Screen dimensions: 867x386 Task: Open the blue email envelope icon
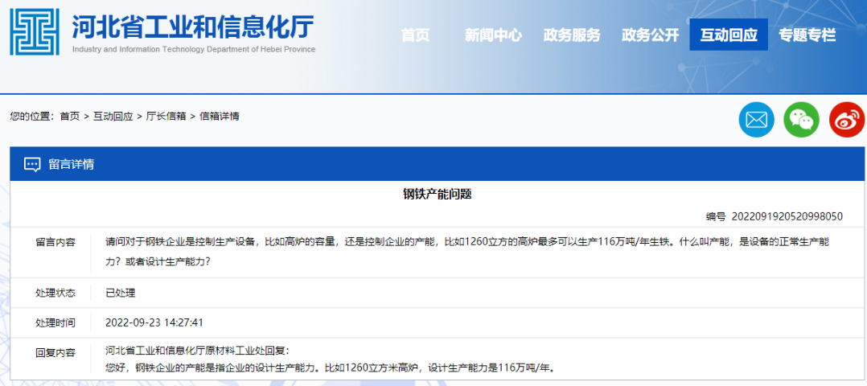[x=756, y=120]
